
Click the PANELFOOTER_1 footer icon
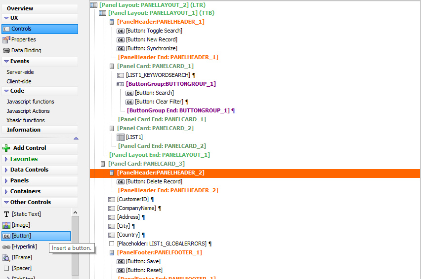pyautogui.click(x=112, y=253)
